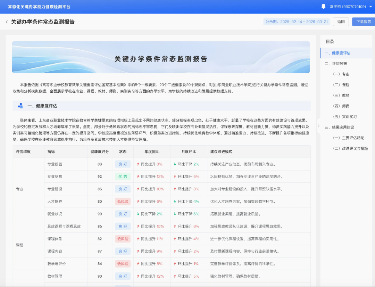
Task: Collapse the 目录 sidebar using its edge handle
Action: point(318,126)
